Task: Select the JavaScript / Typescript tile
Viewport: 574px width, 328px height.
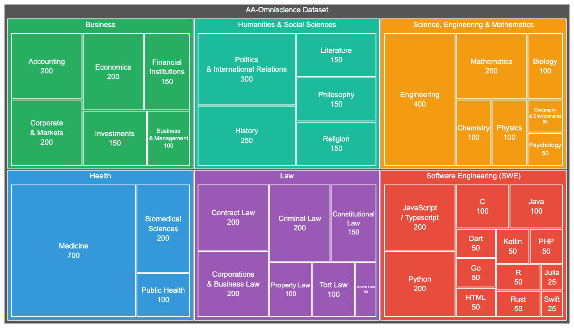Action: point(419,217)
